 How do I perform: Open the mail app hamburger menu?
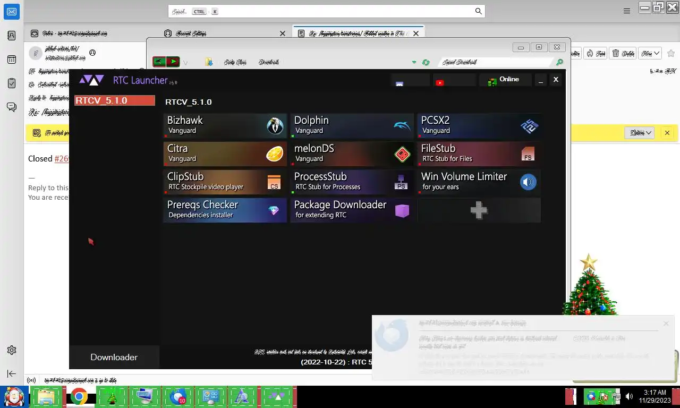coord(627,11)
